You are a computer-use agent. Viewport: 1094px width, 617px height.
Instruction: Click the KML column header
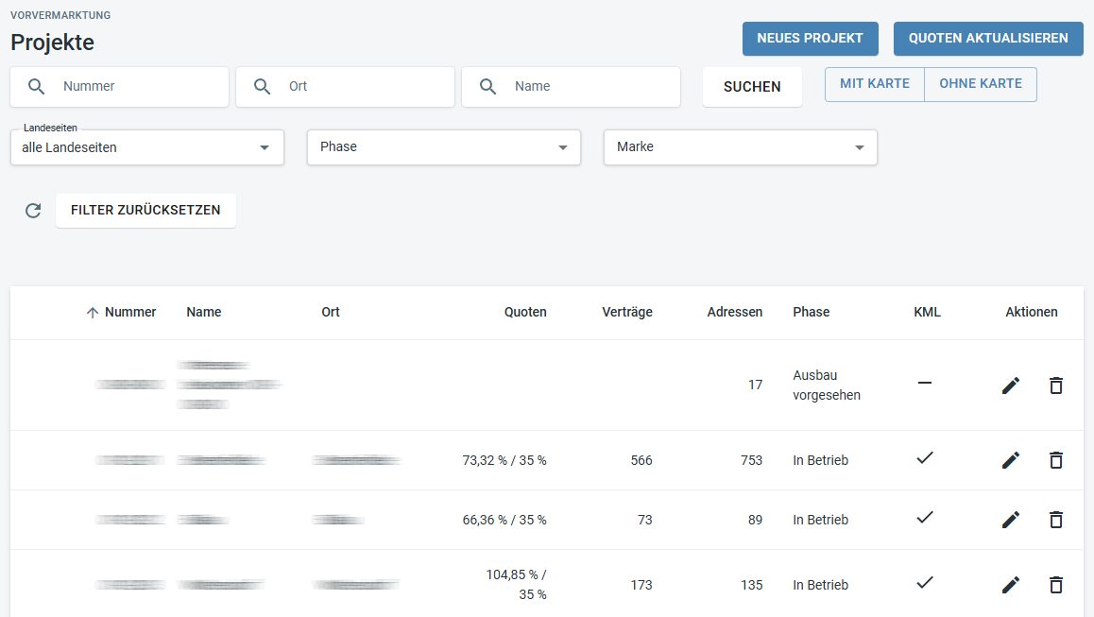(x=927, y=312)
